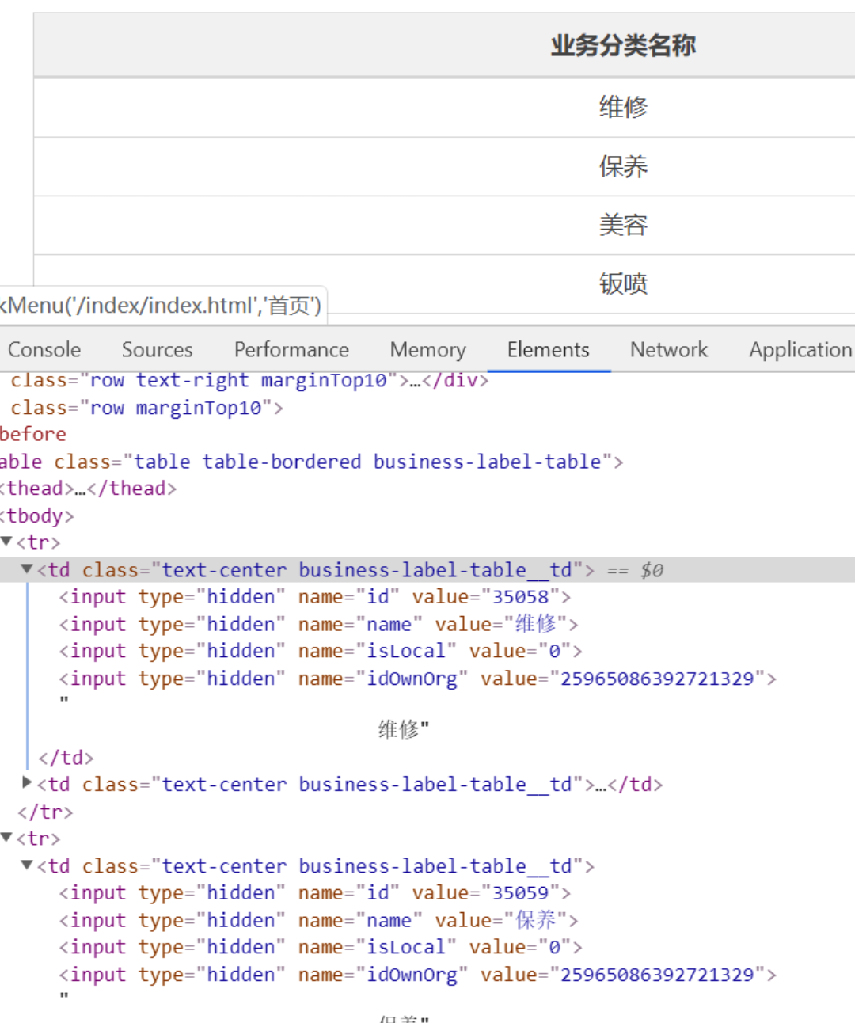Select first isLocal input line

[321, 651]
